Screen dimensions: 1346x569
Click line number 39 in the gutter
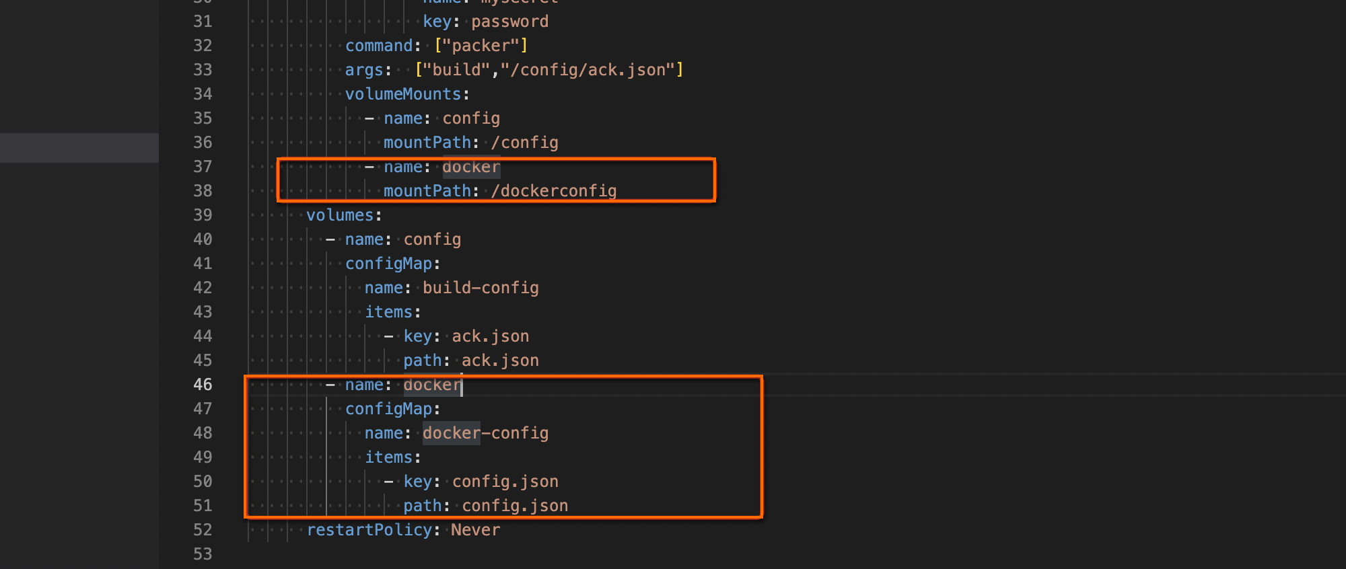coord(203,215)
